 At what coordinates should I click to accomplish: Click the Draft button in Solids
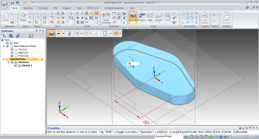pos(167,17)
